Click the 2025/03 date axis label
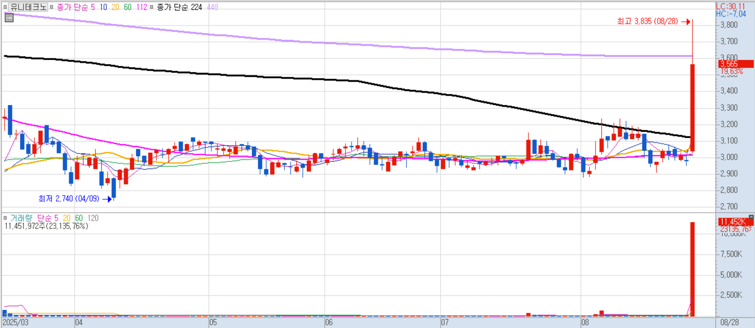Image resolution: width=755 pixels, height=328 pixels. click(x=15, y=322)
